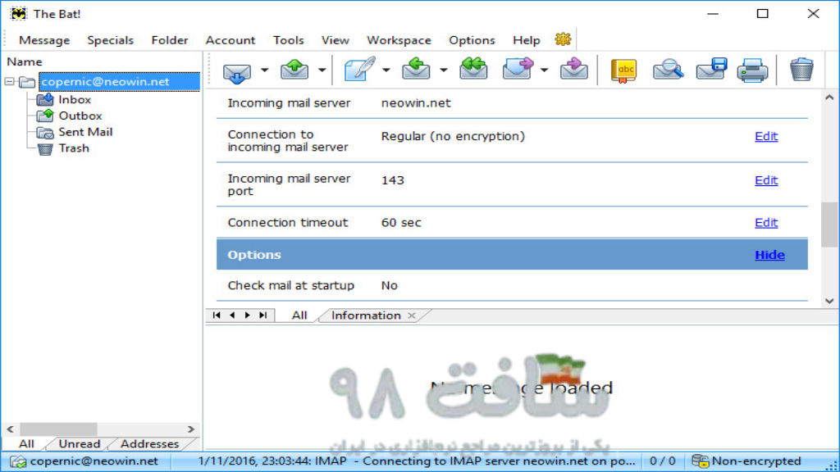Select the copernic@neowin.net account
840x472 pixels.
119,81
